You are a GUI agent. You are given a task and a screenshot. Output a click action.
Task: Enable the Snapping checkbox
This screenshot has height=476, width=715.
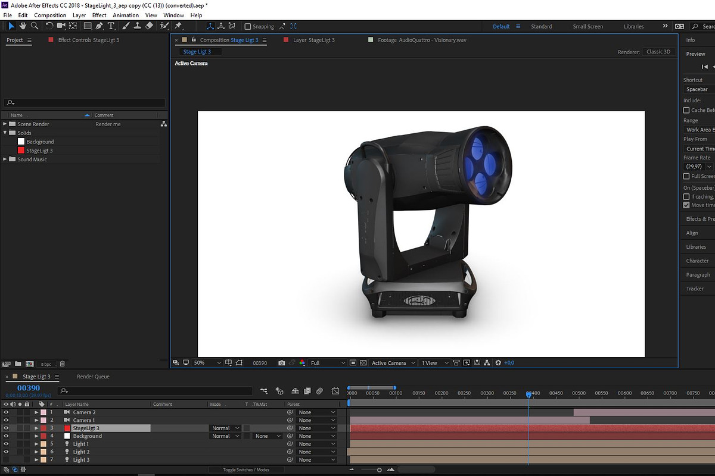[248, 27]
